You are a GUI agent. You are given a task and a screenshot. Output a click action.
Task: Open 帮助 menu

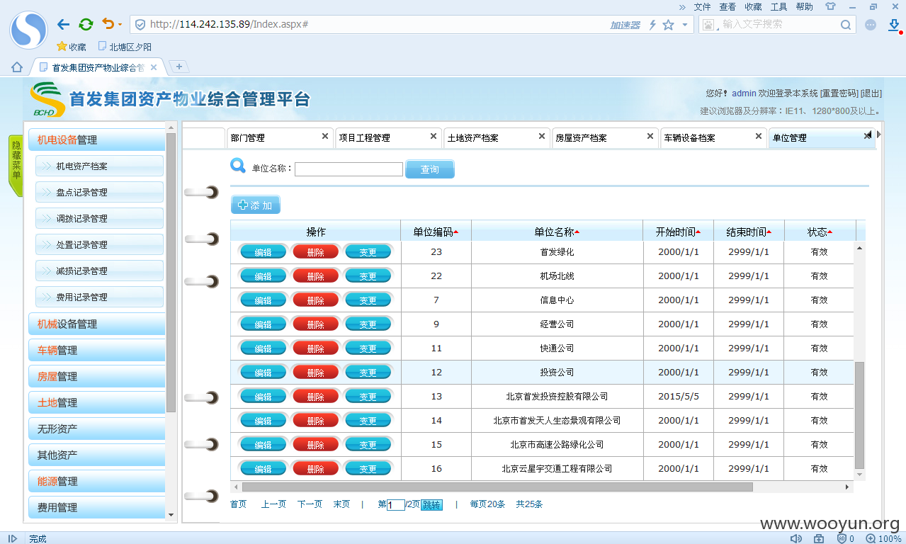(x=804, y=6)
